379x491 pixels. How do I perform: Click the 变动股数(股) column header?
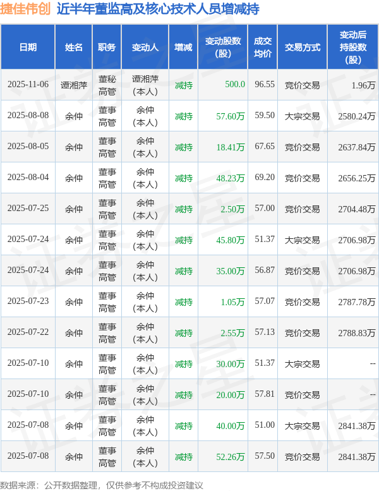223,47
